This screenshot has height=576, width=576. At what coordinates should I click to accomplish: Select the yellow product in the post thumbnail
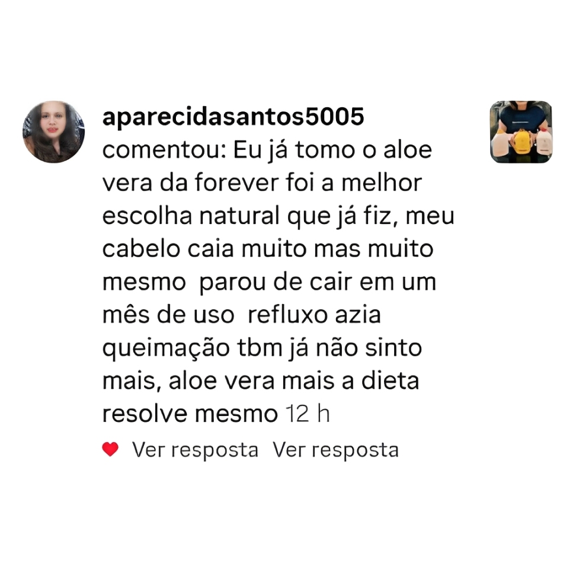point(522,142)
